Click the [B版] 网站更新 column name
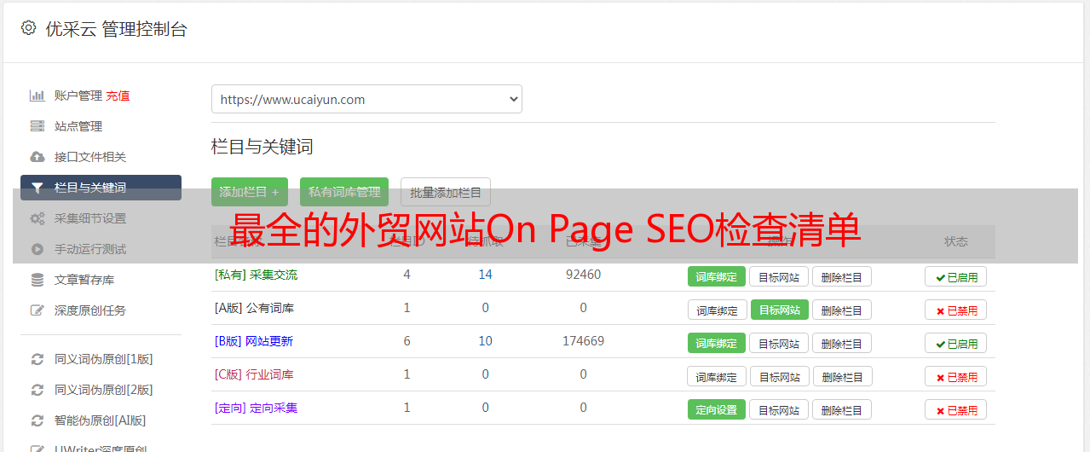Viewport: 1090px width, 452px height. point(254,341)
